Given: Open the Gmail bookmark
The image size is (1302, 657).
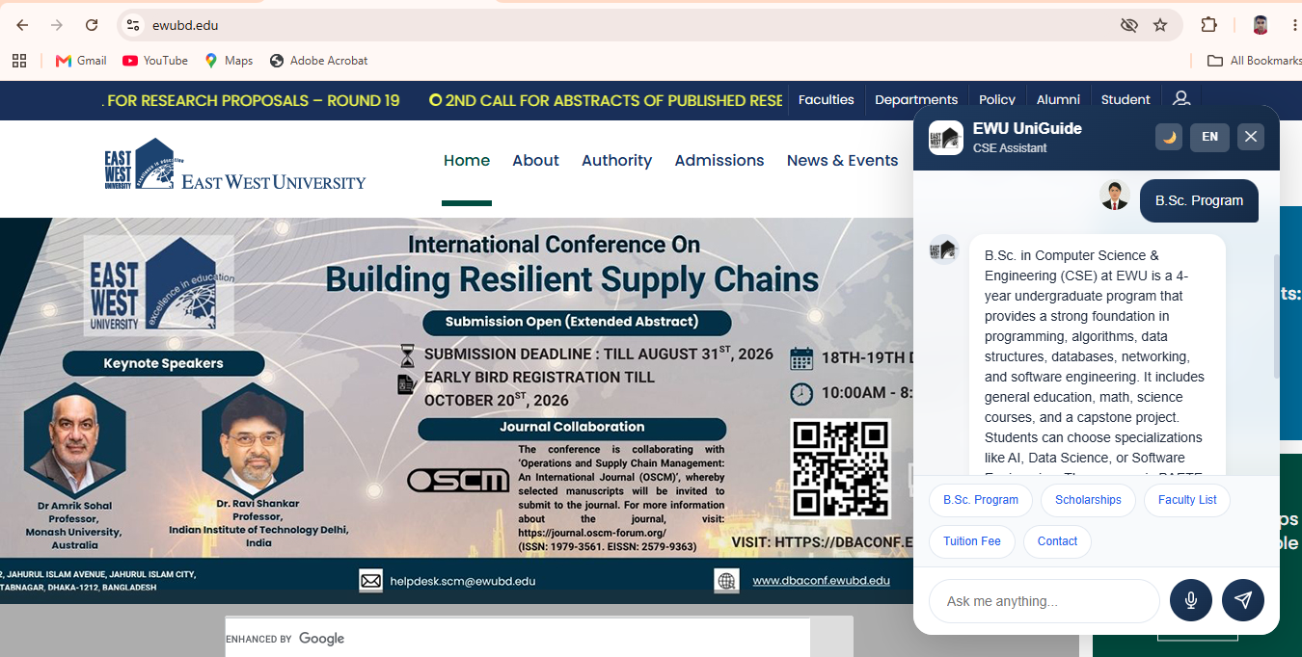Looking at the screenshot, I should tap(81, 61).
